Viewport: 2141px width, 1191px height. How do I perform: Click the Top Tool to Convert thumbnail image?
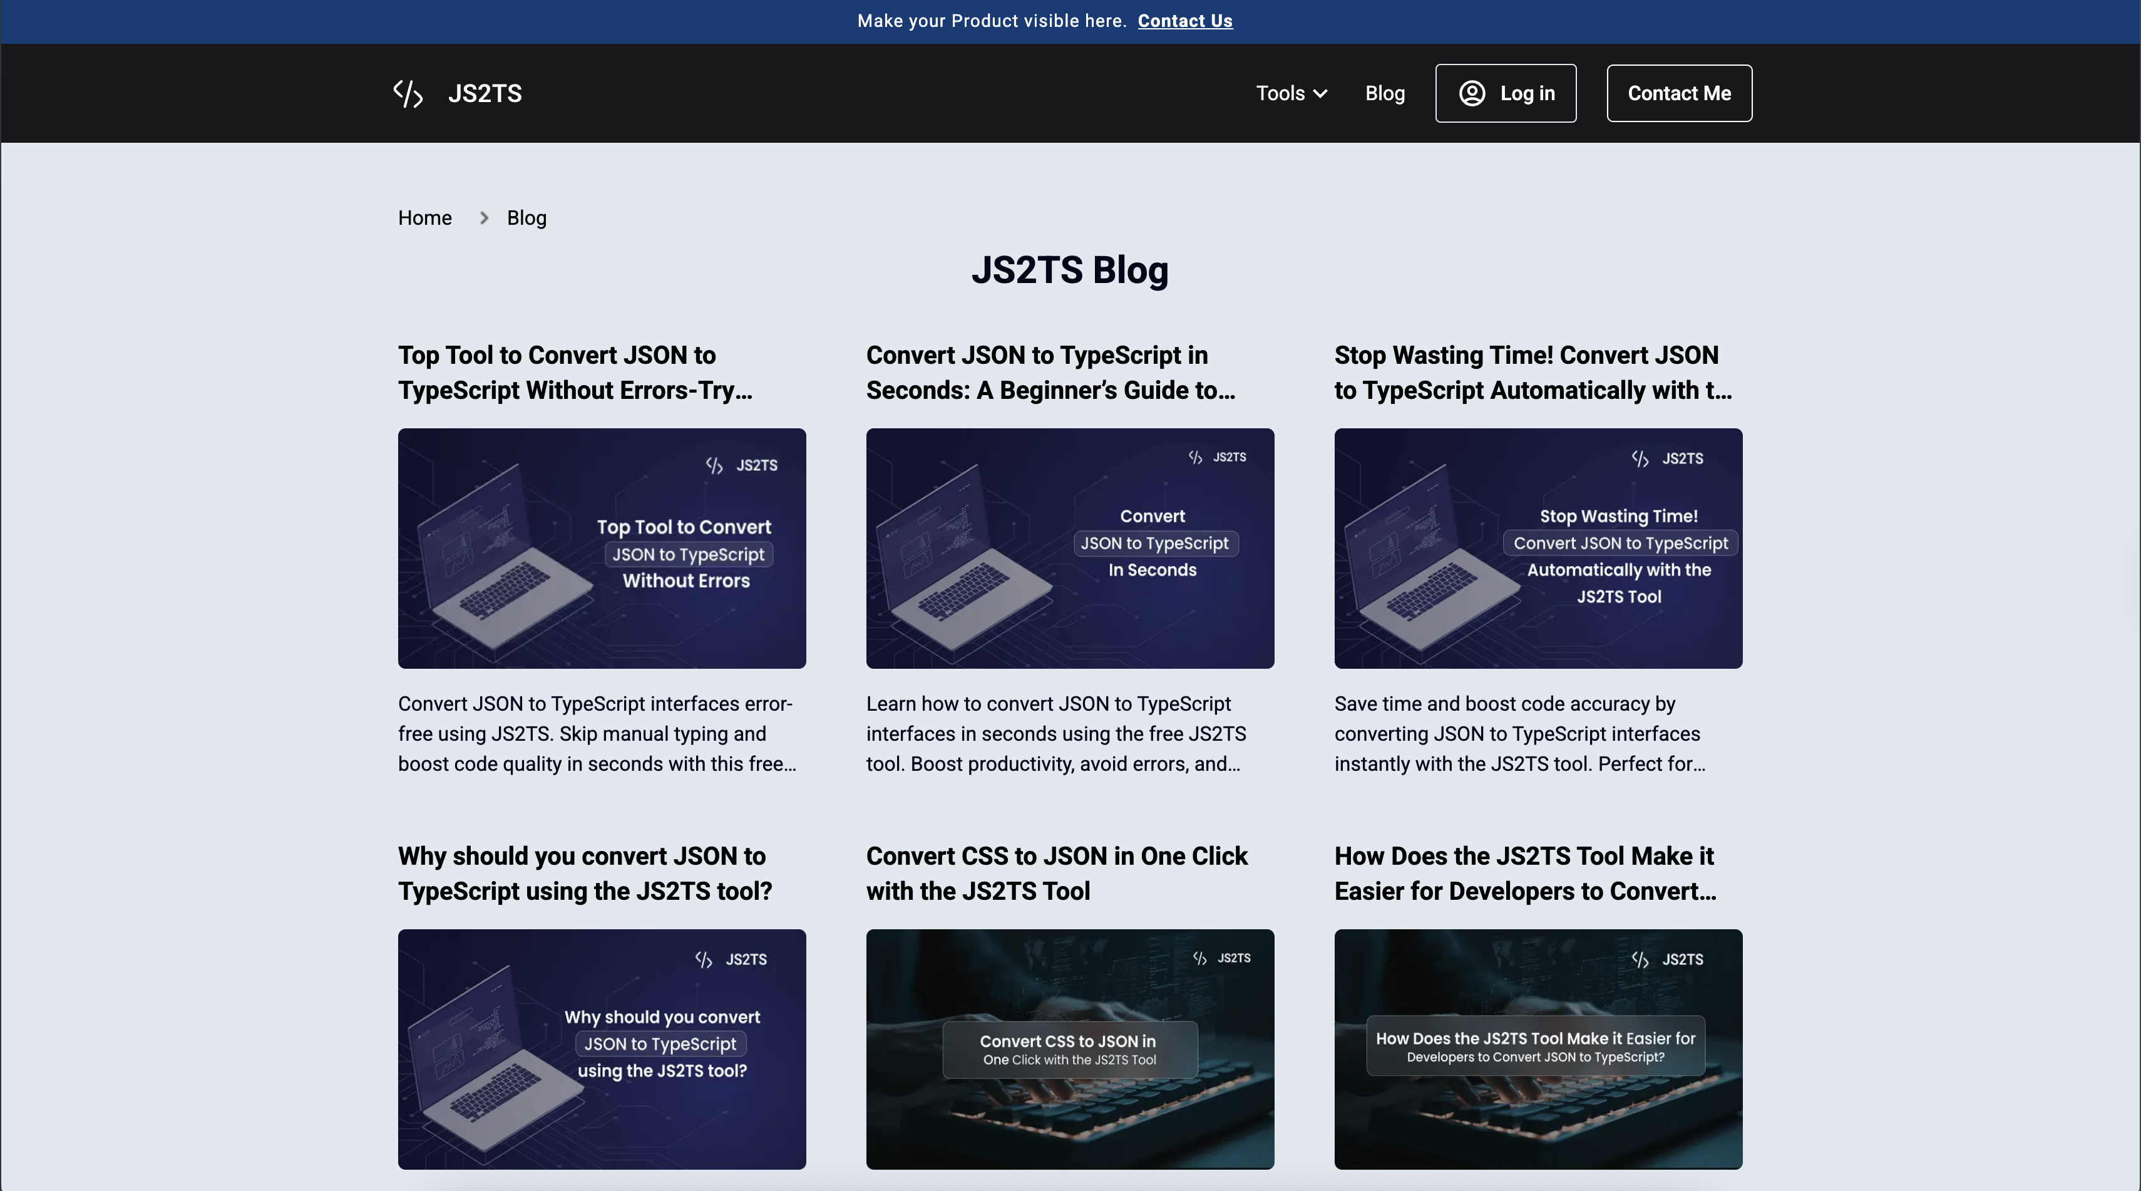pos(602,549)
